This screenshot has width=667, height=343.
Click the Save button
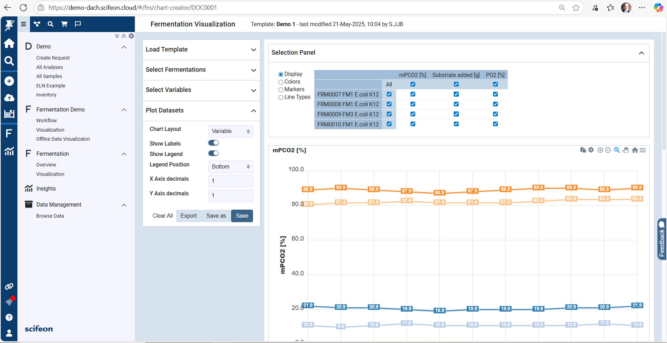point(242,216)
